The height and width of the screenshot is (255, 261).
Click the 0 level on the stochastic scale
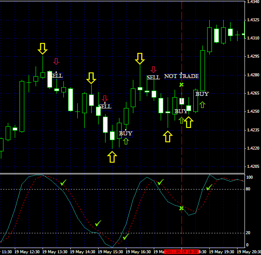[x=247, y=245]
